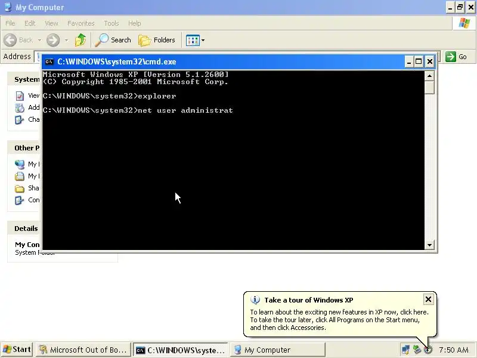Open the Views icon button
This screenshot has height=358, width=477.
coord(193,40)
